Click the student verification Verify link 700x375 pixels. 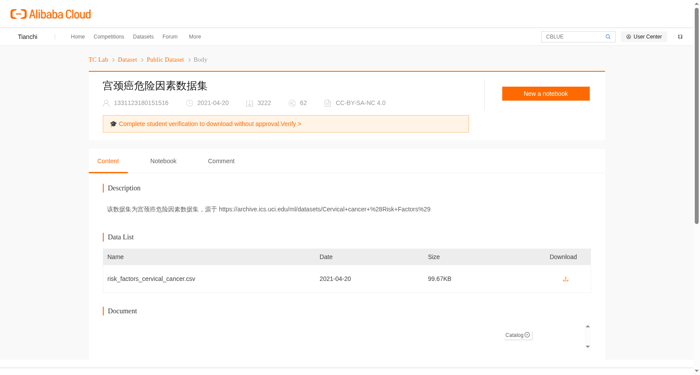(290, 124)
